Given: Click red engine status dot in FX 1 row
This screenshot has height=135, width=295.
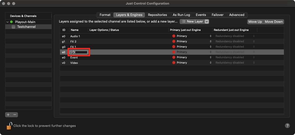Looking at the screenshot, I should pos(174,47).
